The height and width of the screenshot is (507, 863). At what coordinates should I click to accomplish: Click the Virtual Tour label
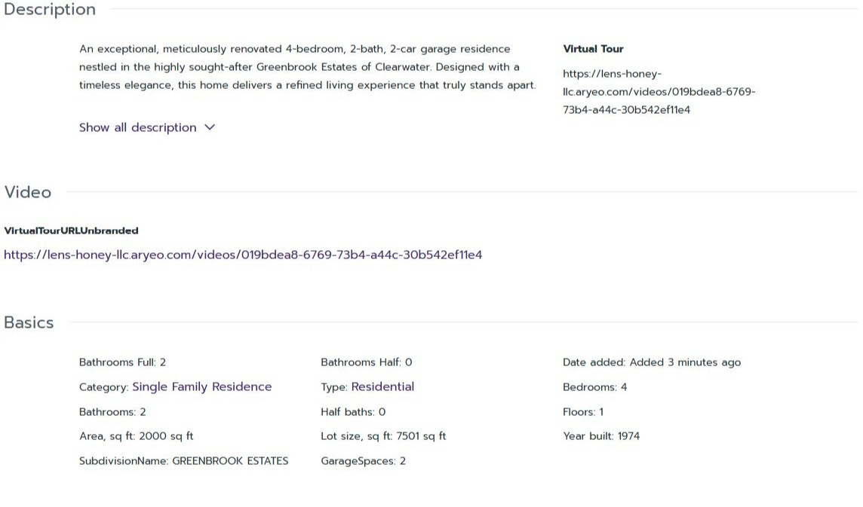click(x=593, y=49)
